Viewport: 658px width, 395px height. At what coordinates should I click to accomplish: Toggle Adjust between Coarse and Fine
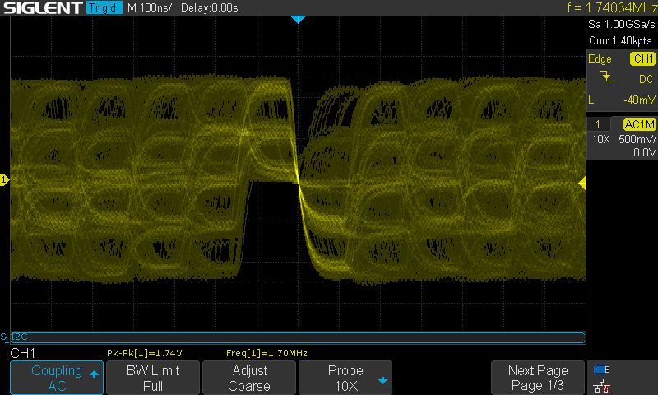coord(249,378)
